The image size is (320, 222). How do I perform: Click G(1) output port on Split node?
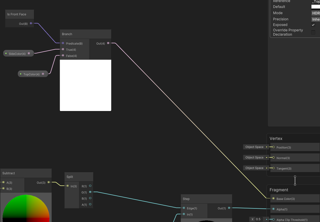tap(90, 192)
